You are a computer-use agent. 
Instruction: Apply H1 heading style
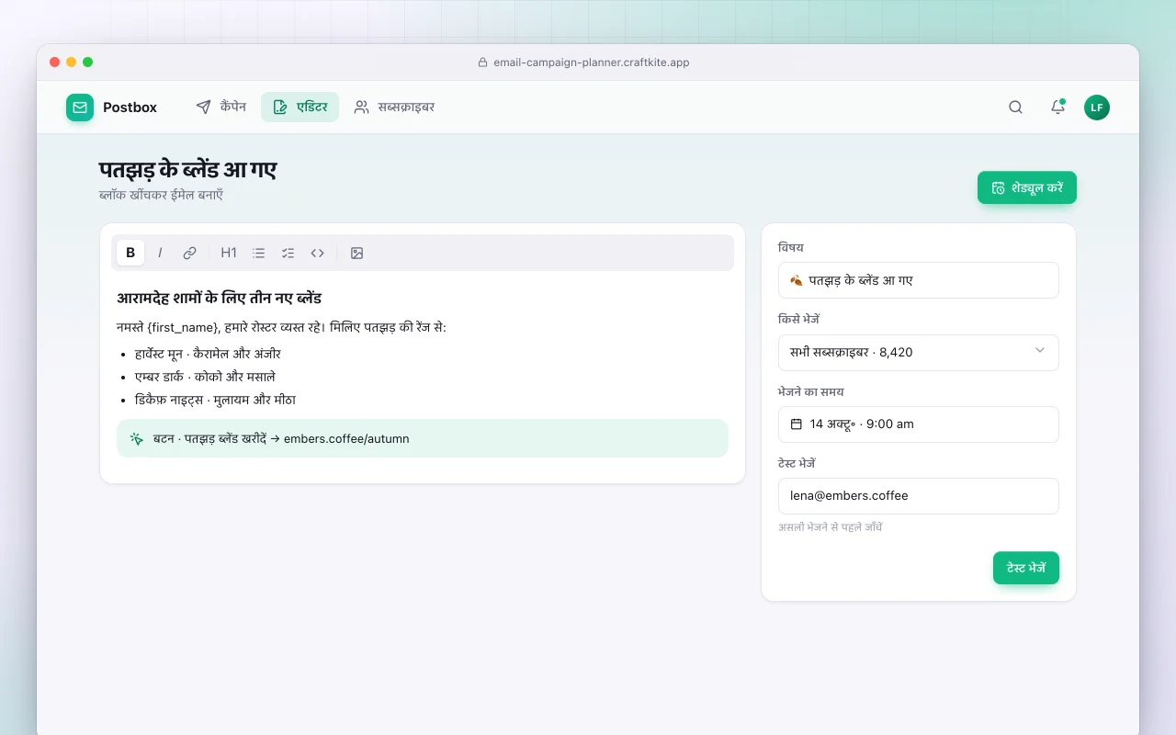229,253
